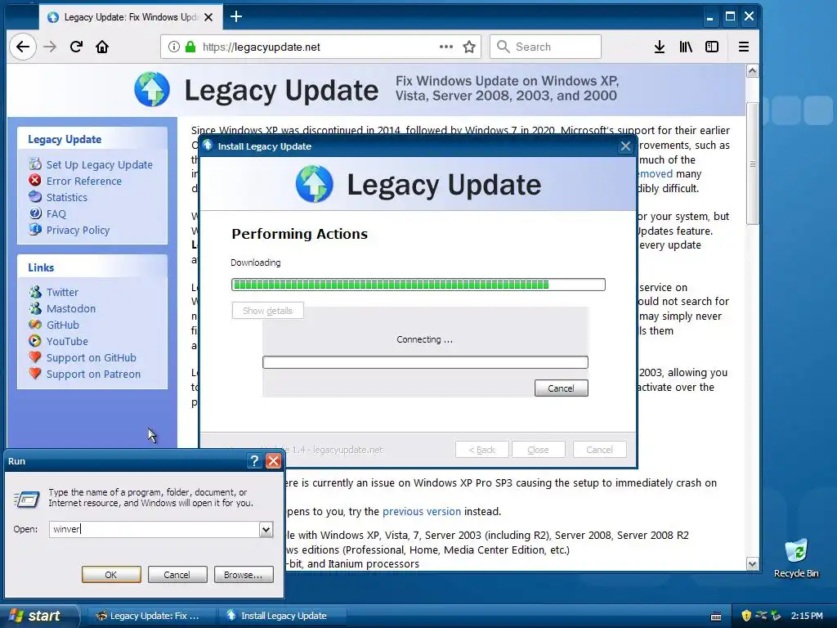Screen dimensions: 837x628
Task: Click the installer Close button
Action: pyautogui.click(x=538, y=450)
